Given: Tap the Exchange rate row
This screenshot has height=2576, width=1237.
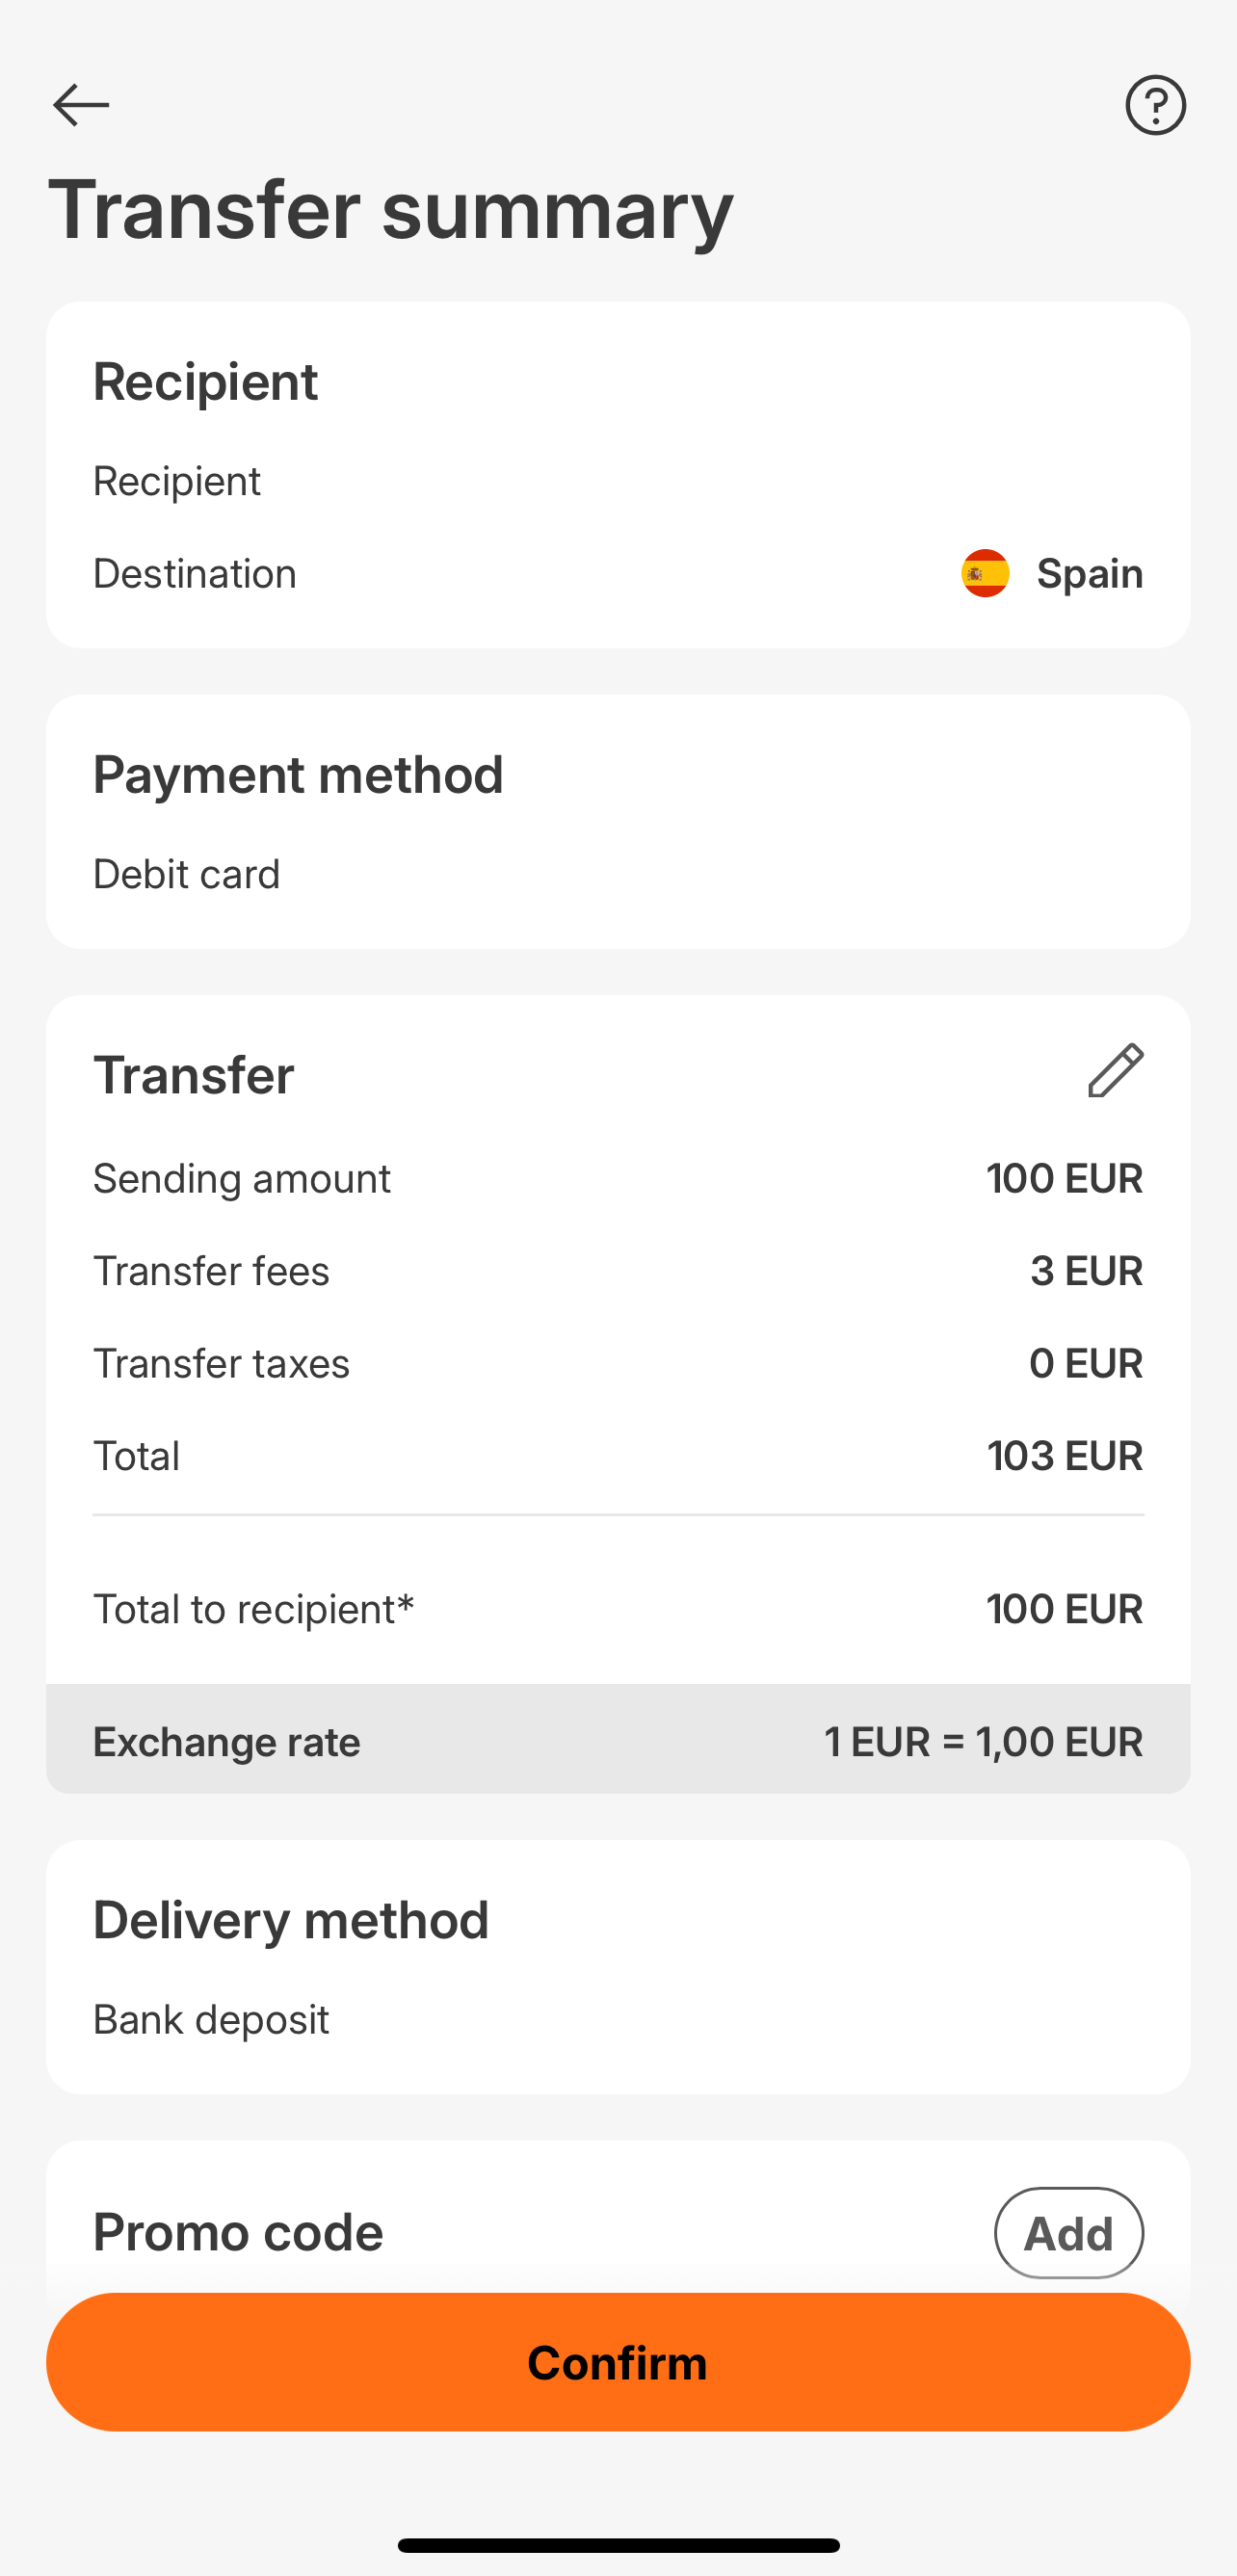Looking at the screenshot, I should 618,1741.
